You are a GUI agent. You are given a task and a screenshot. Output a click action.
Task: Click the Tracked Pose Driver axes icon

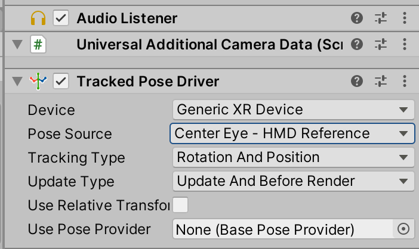(38, 81)
